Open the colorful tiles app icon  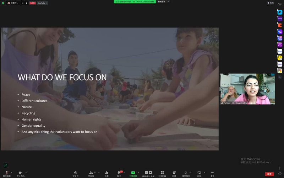click(x=280, y=71)
